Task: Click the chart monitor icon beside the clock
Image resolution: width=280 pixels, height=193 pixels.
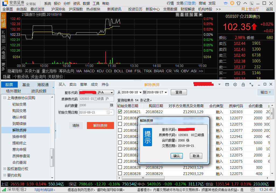Action: (253, 190)
